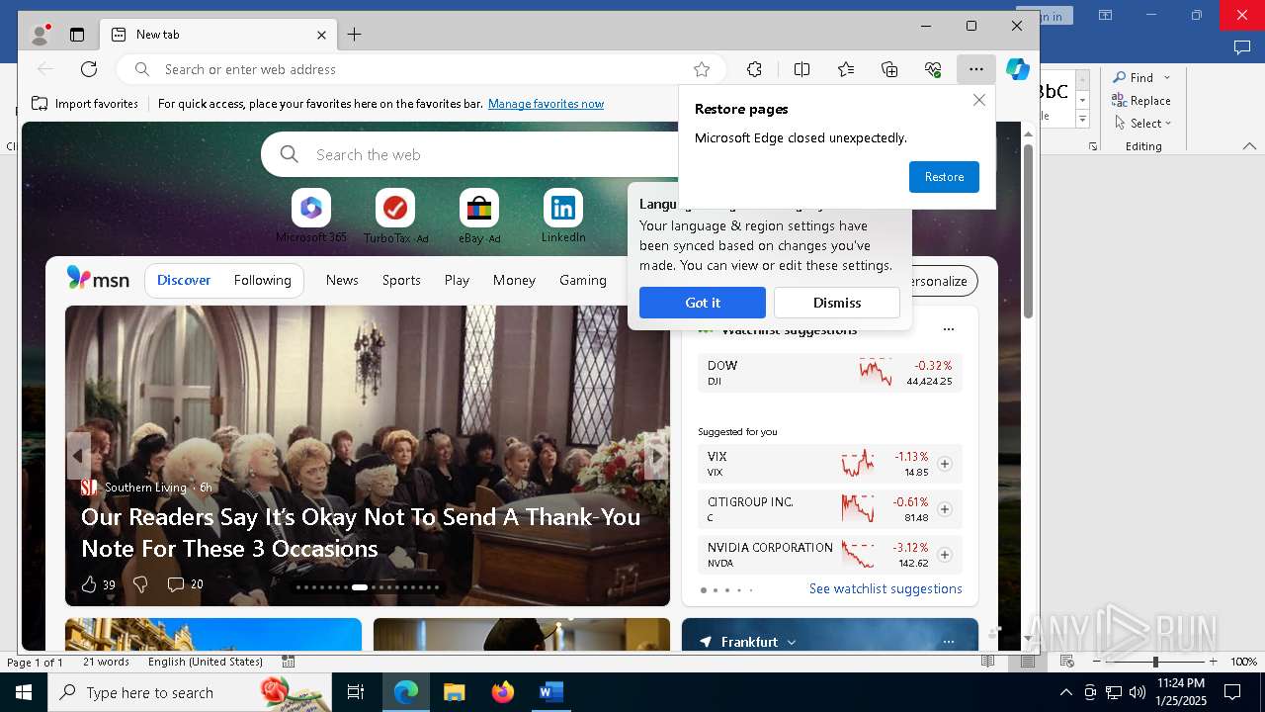Adjust the Word zoom slider handle
The image size is (1265, 712).
pyautogui.click(x=1155, y=662)
